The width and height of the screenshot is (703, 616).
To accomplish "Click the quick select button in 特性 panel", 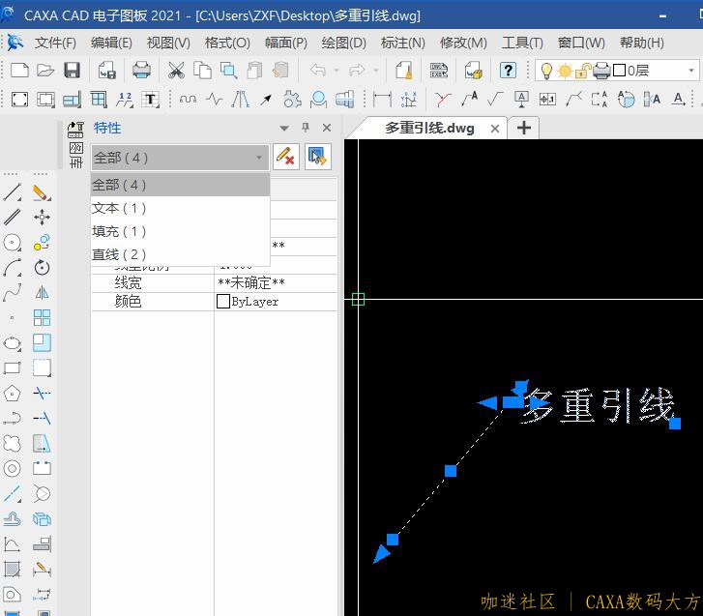I will 317,157.
